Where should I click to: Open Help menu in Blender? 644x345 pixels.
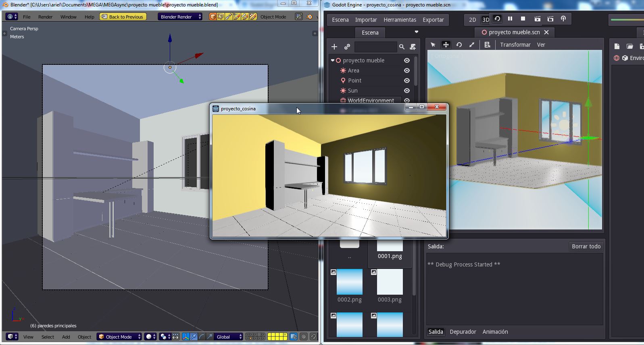(x=89, y=17)
